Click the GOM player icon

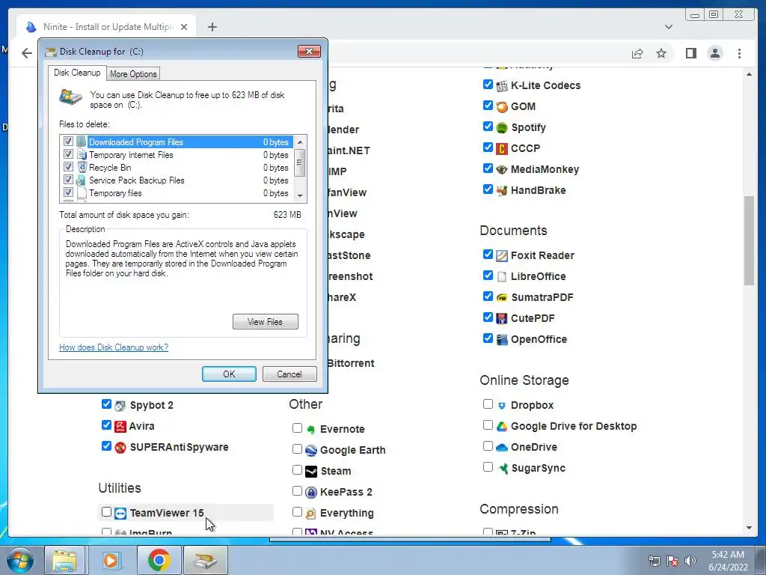coord(502,106)
